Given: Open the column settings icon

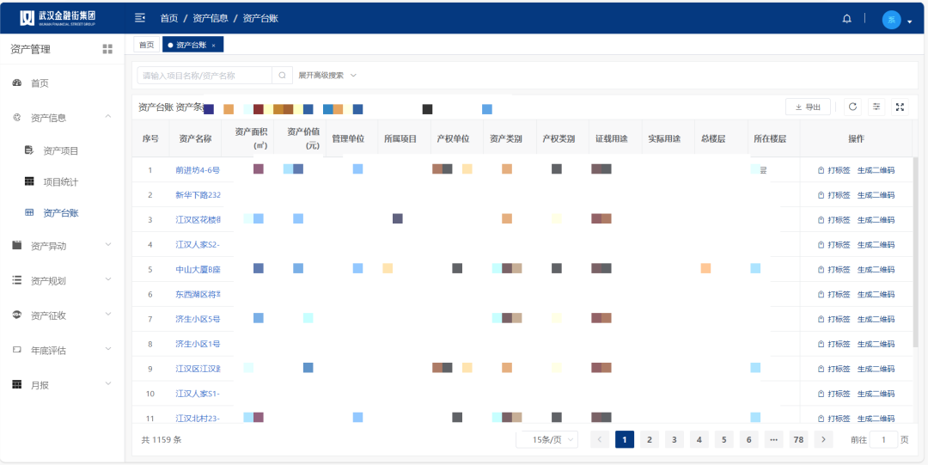Looking at the screenshot, I should pos(876,107).
